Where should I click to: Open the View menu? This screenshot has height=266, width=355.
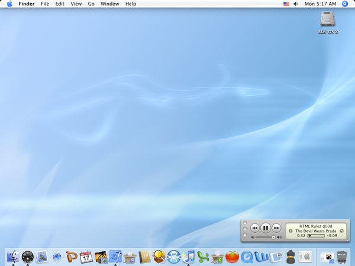click(x=76, y=4)
